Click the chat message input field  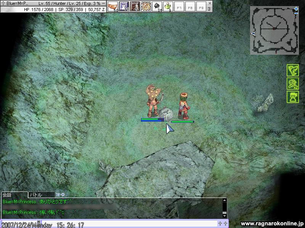pos(129,224)
